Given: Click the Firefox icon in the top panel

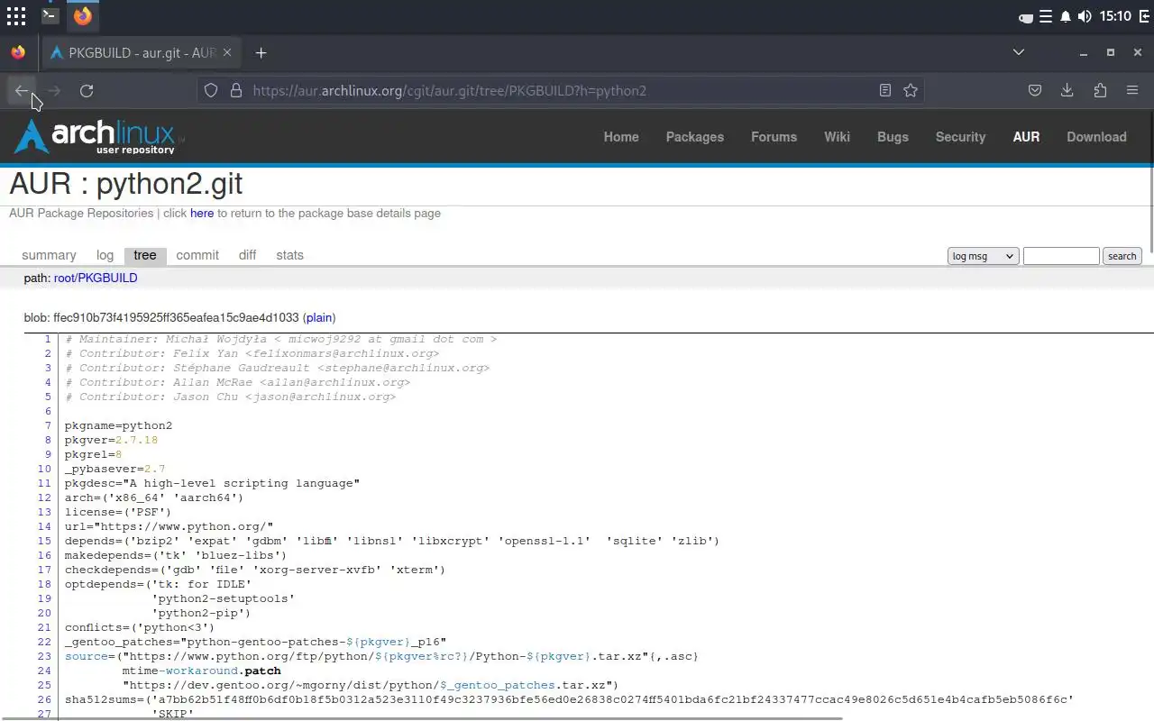Looking at the screenshot, I should (83, 16).
